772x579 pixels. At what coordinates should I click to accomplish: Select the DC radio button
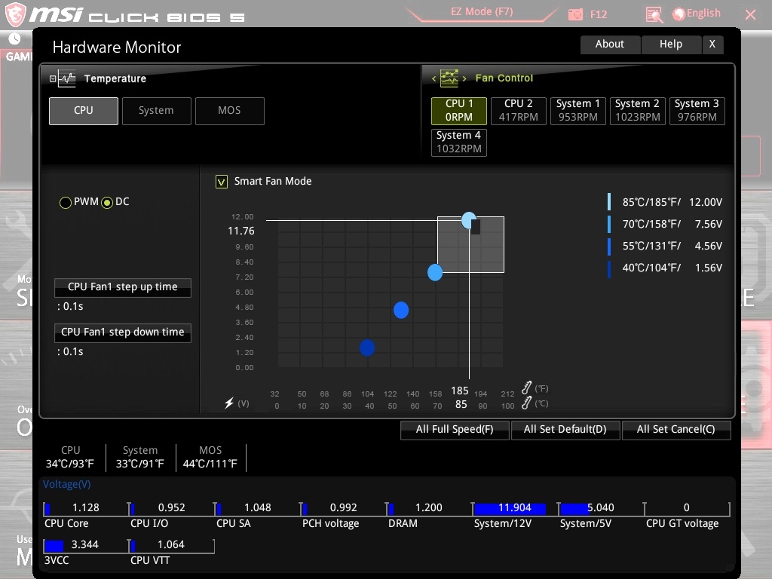coord(107,202)
